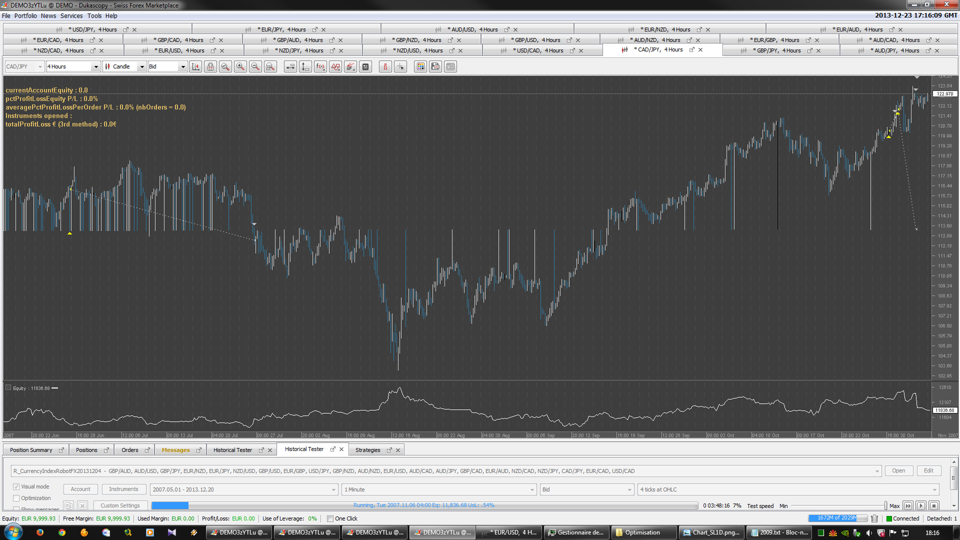Click the zoom-to-area magnifier icon

pyautogui.click(x=225, y=66)
